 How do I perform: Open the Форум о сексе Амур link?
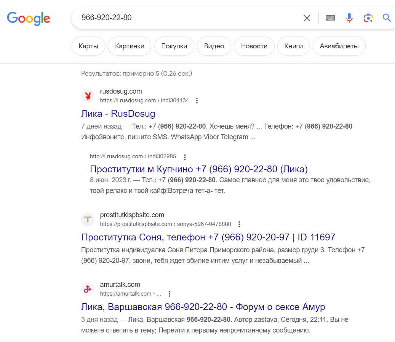tap(203, 307)
